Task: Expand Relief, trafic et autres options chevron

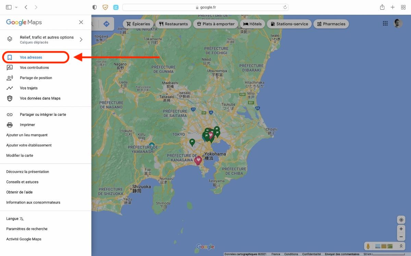Action: pos(81,40)
